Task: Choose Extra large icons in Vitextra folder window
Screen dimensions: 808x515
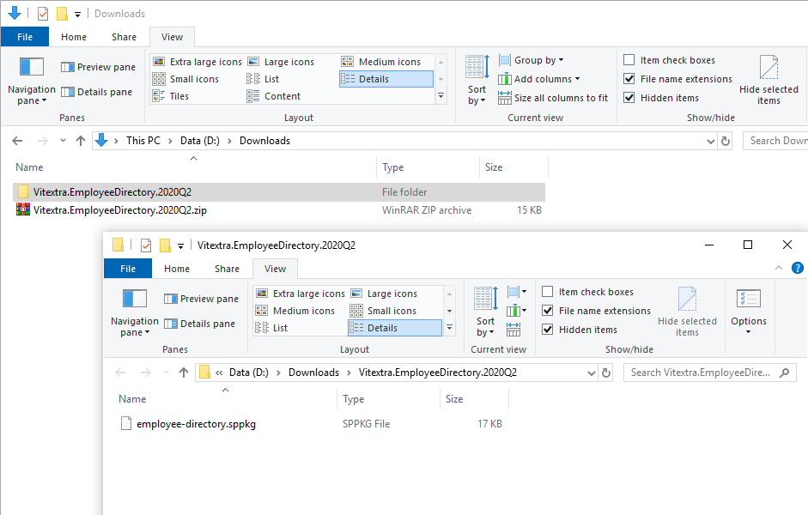Action: coord(301,294)
